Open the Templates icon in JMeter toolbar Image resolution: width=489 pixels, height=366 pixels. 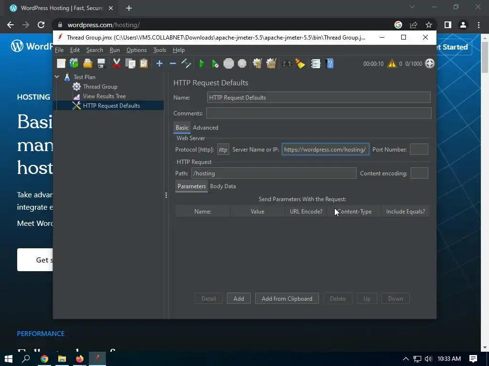74,63
